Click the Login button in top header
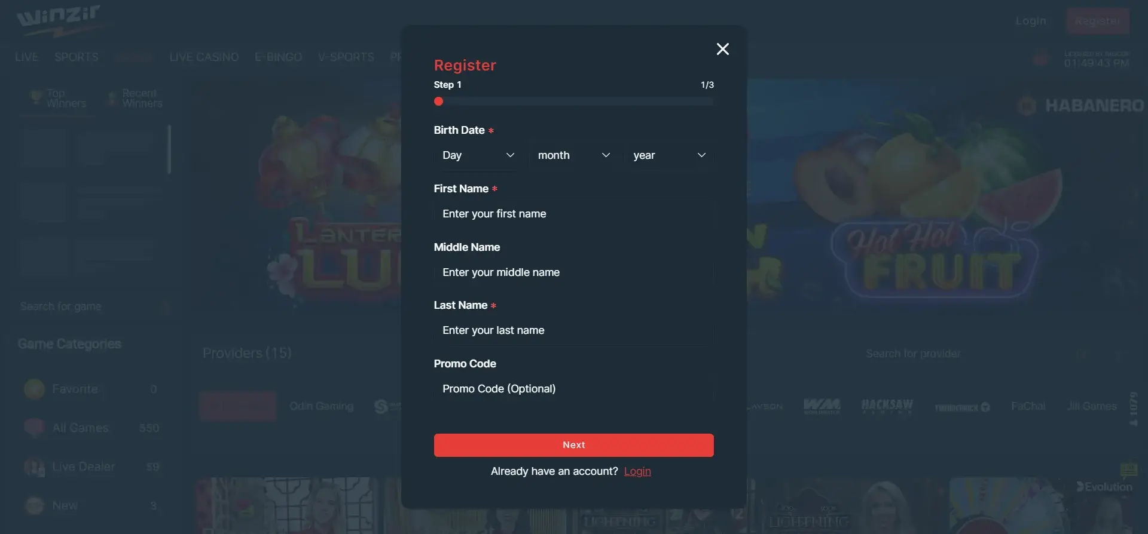This screenshot has height=534, width=1148. [1031, 21]
